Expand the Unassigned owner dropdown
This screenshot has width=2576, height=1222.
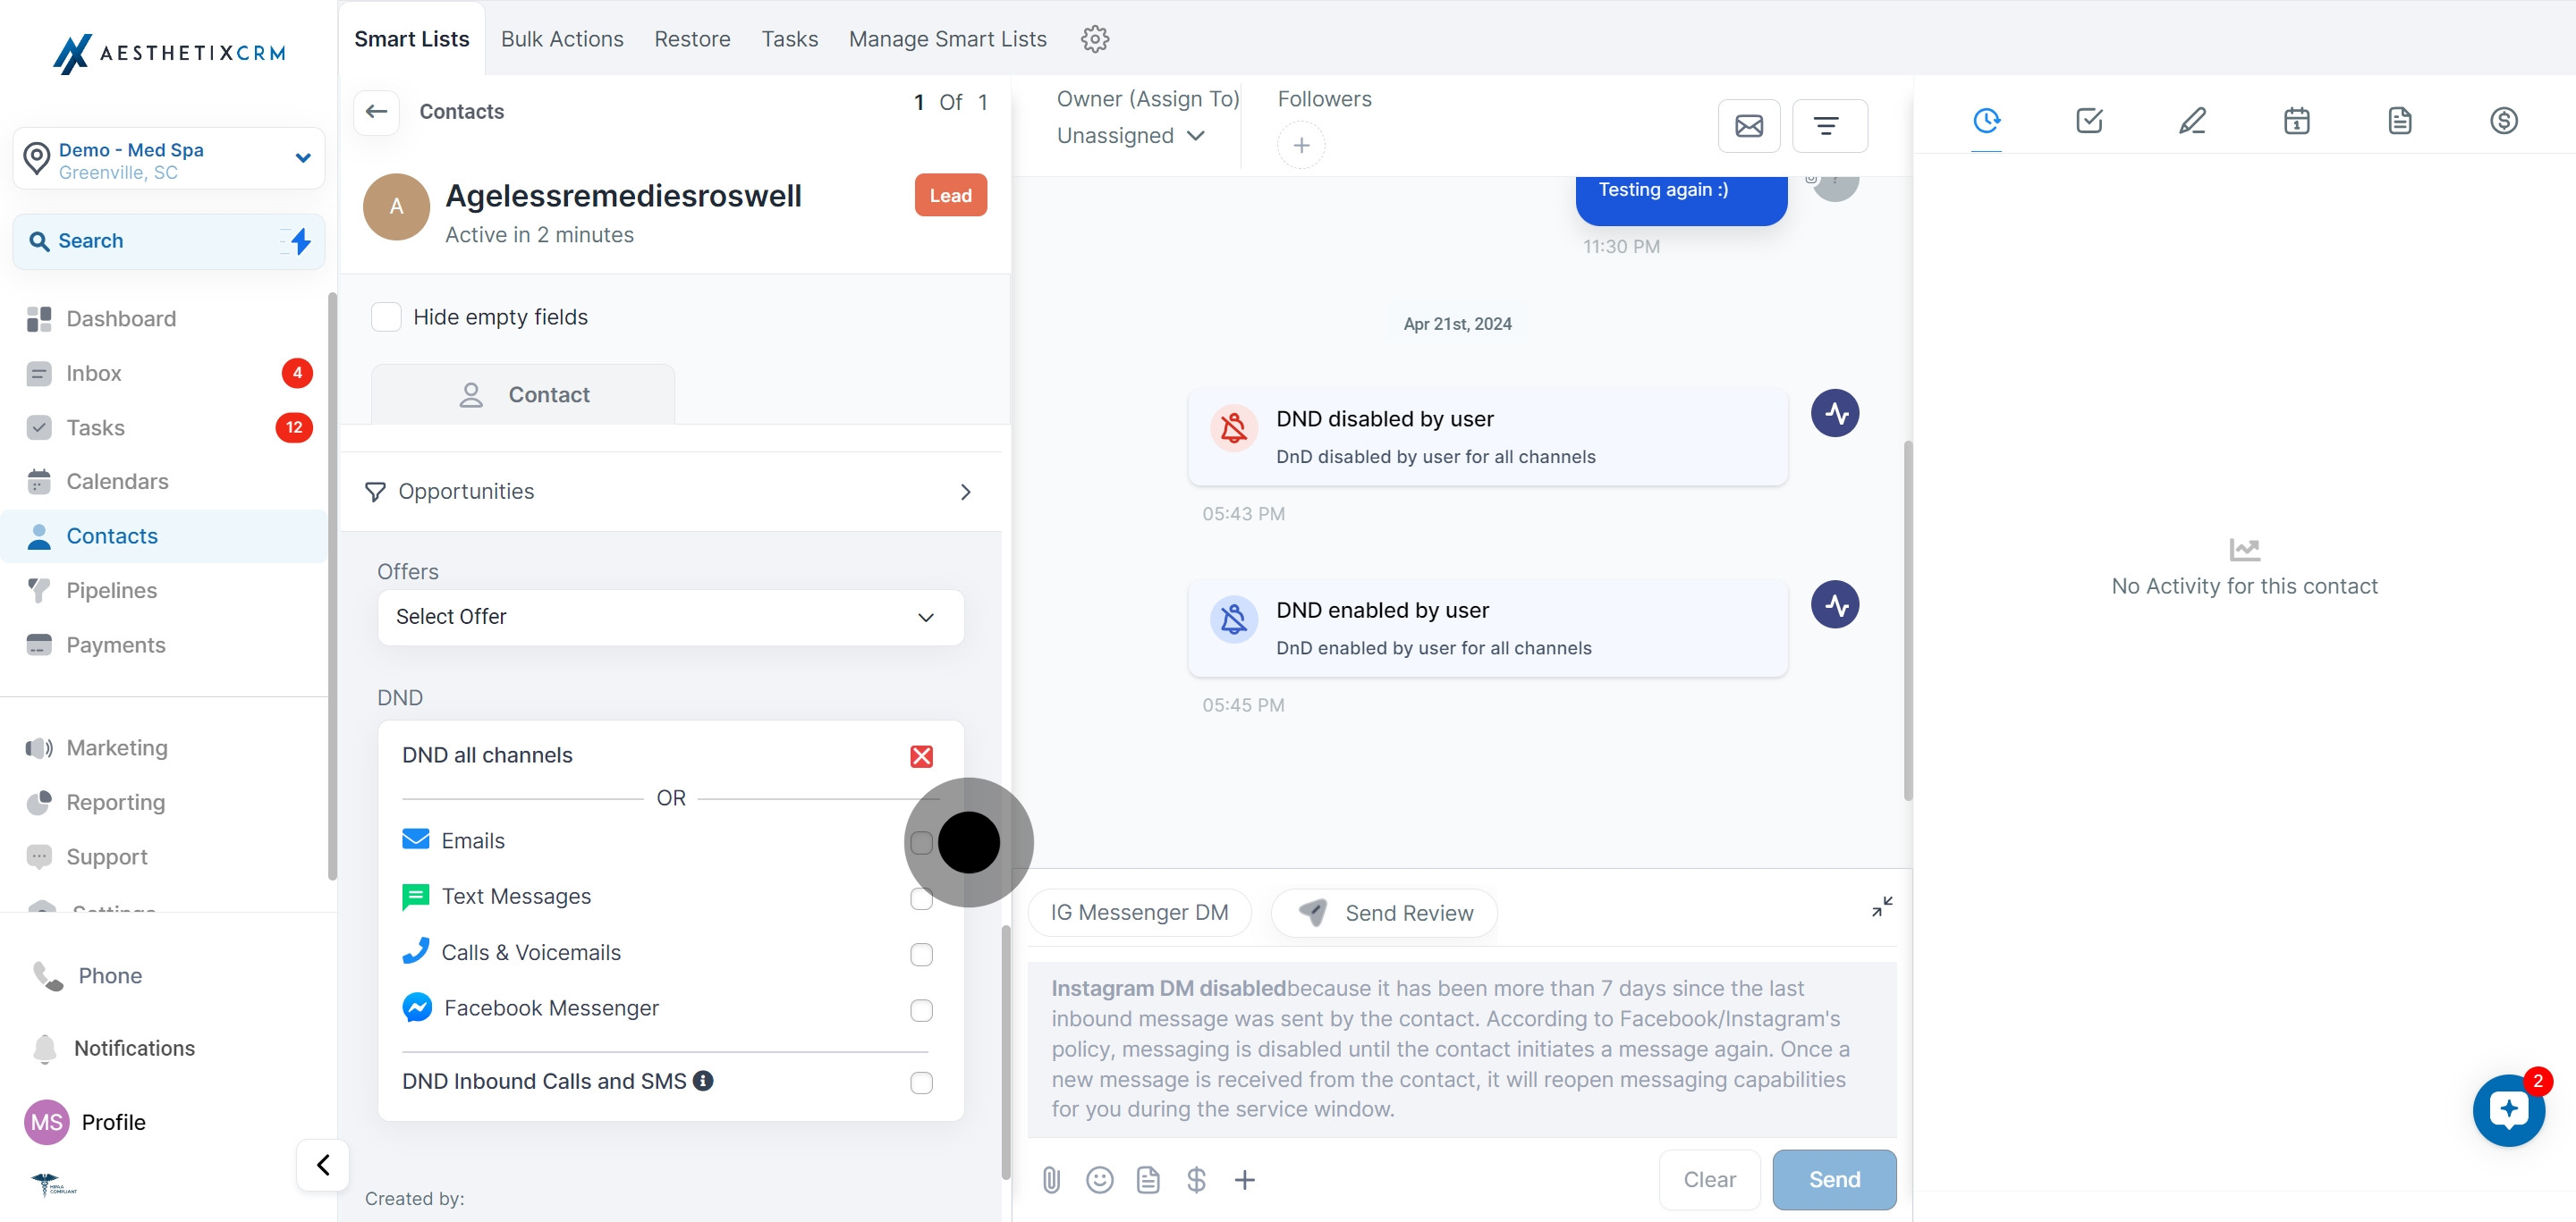[1131, 136]
